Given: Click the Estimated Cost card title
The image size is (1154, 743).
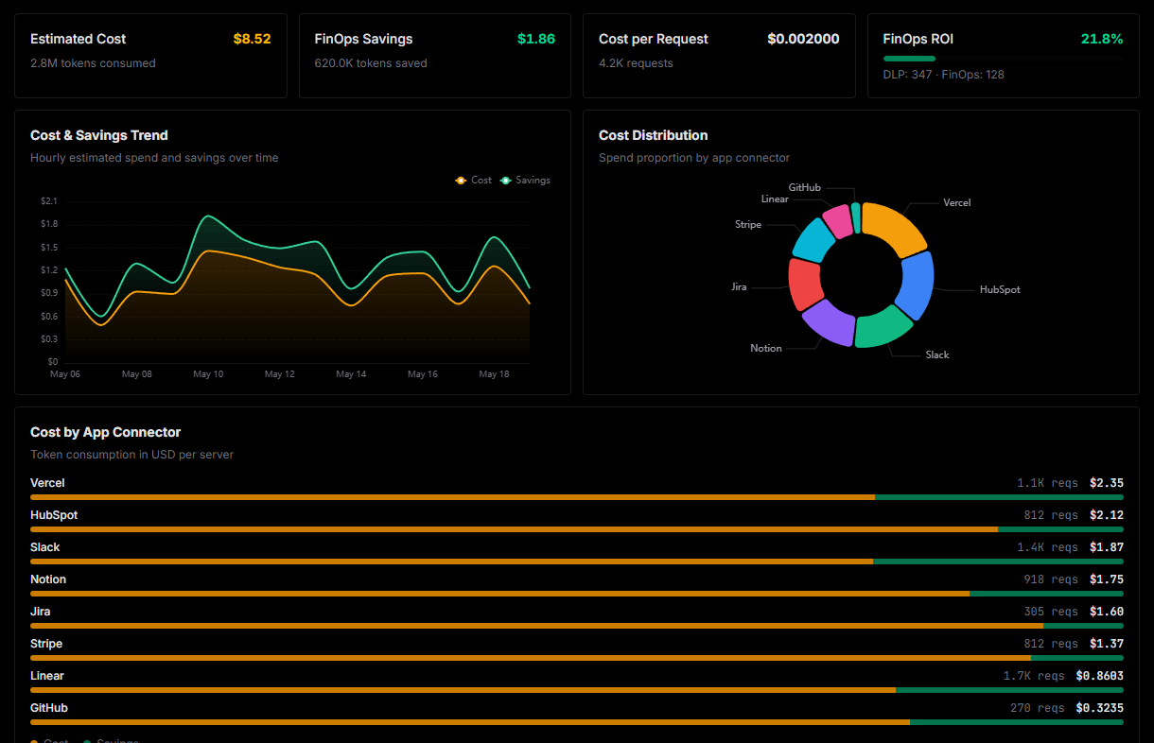Looking at the screenshot, I should [78, 39].
